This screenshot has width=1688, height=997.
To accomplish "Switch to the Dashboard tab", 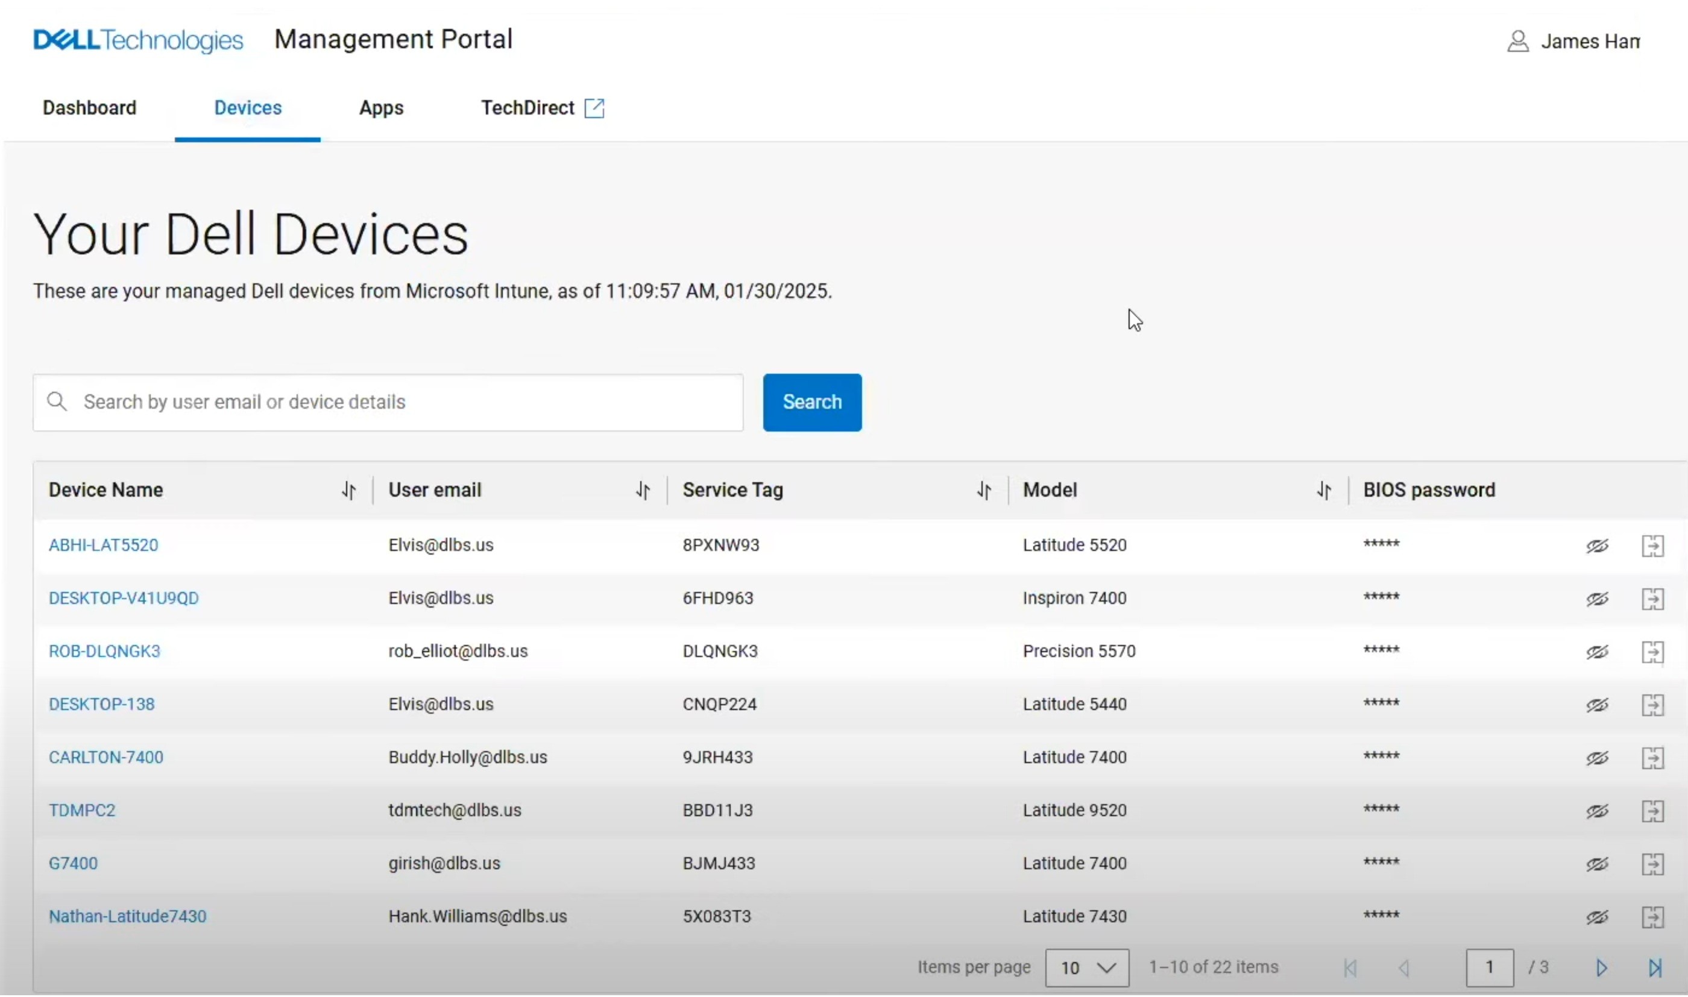I will pos(89,107).
